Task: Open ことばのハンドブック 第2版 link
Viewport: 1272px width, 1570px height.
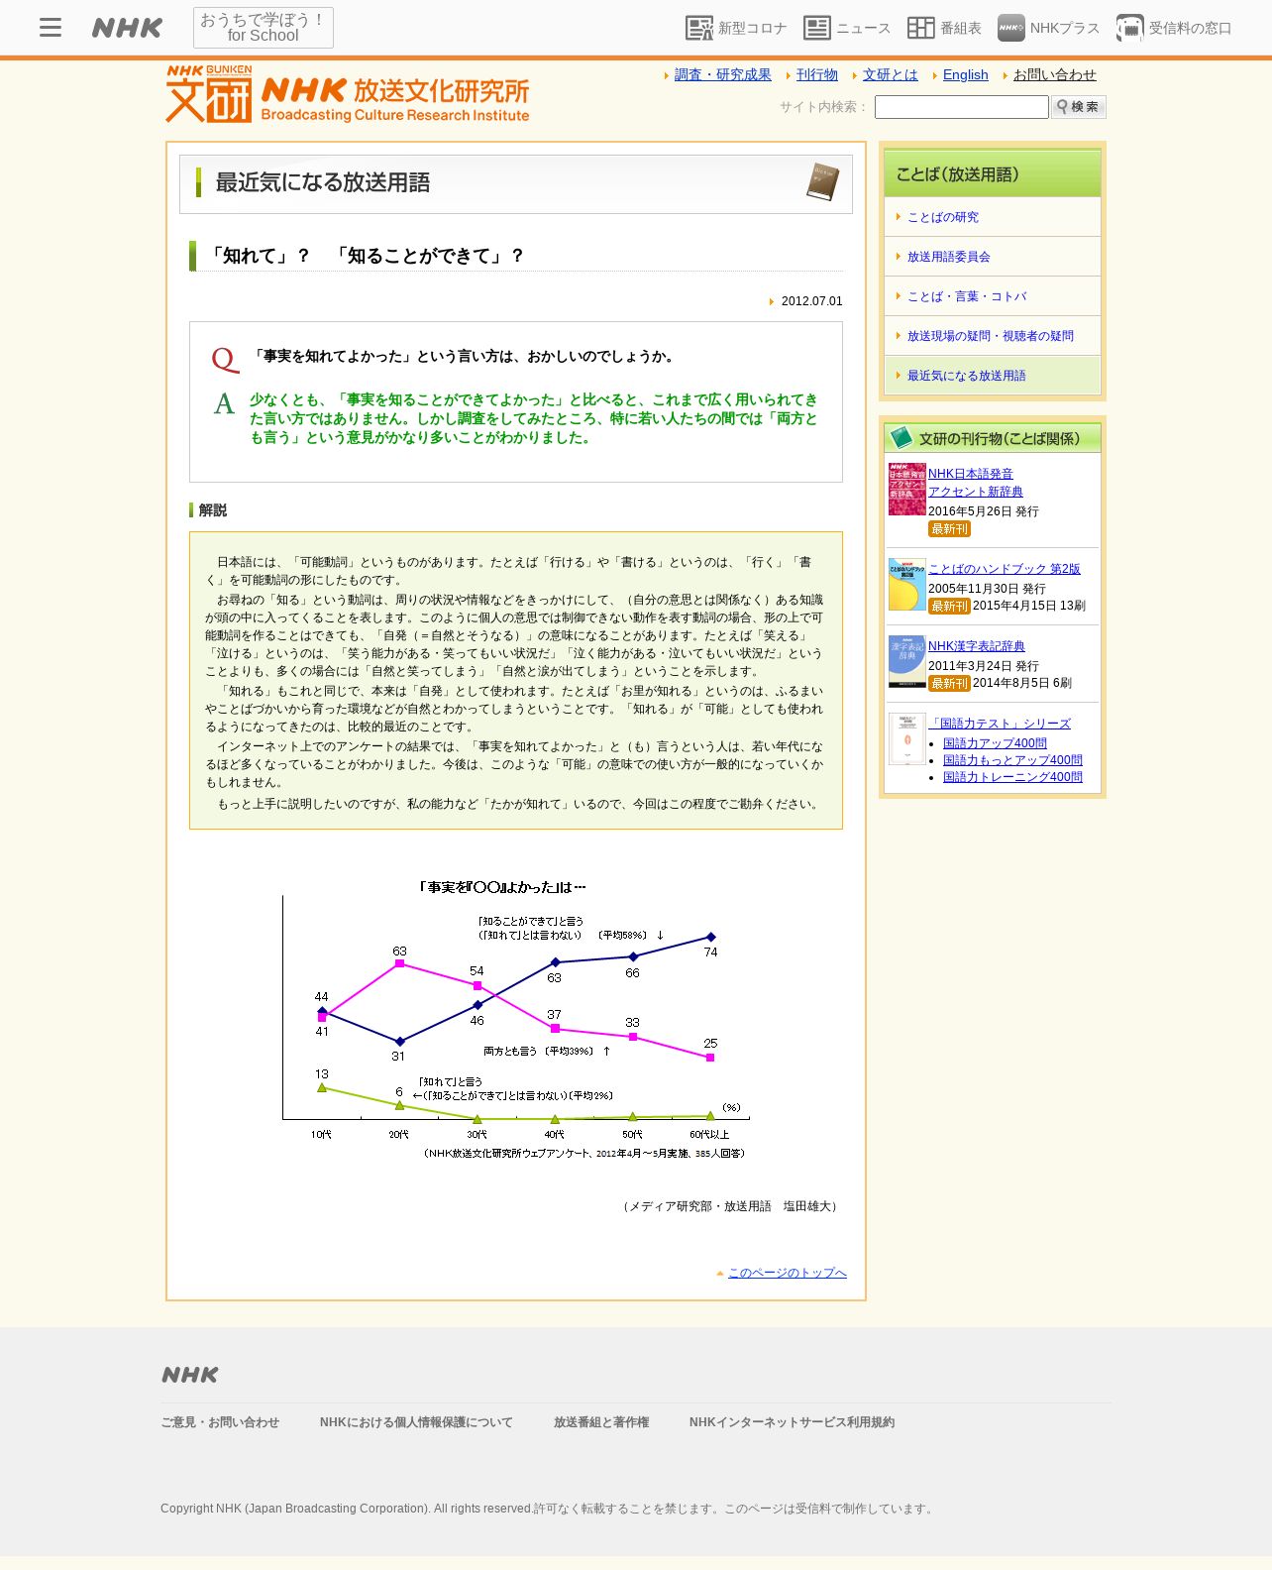Action: (1005, 569)
